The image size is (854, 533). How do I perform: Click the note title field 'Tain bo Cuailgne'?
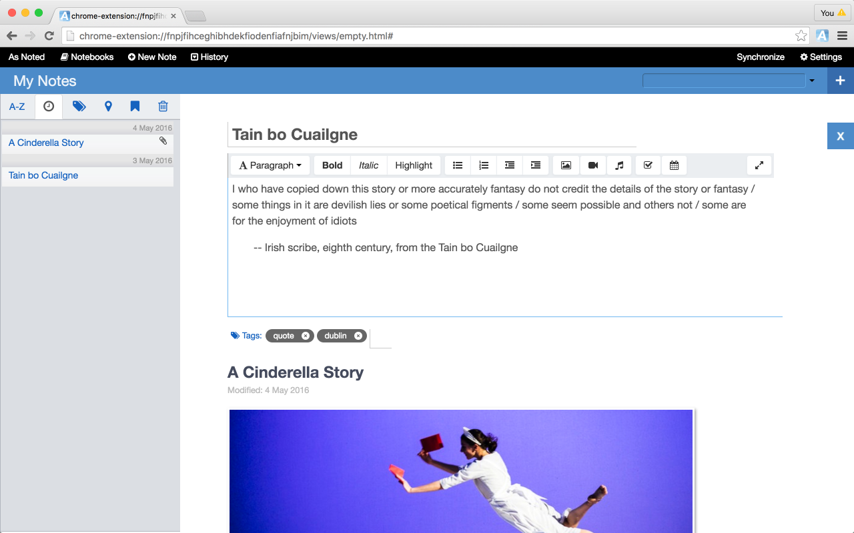pos(432,135)
